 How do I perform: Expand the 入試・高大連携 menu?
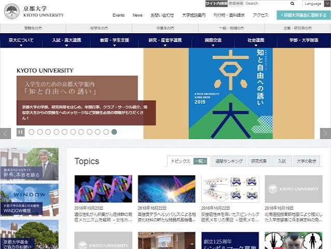point(66,40)
